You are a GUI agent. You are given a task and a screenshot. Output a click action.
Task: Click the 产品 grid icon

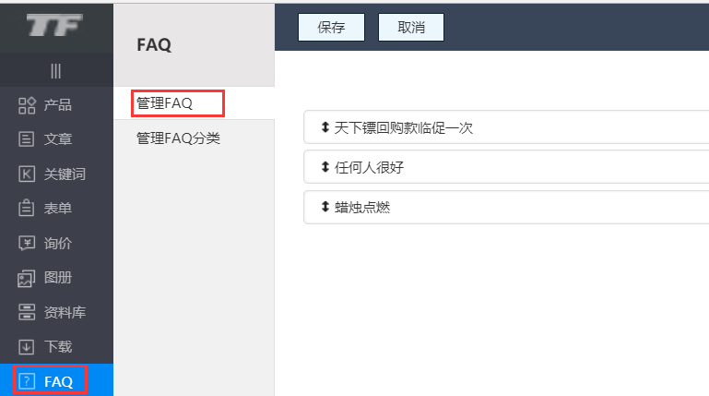tap(27, 105)
